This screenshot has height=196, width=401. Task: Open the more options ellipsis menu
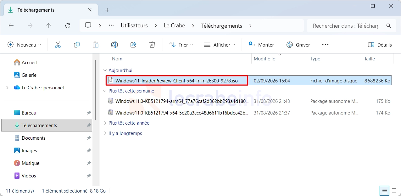(x=325, y=45)
